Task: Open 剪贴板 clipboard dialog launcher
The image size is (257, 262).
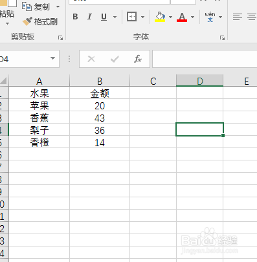Action: pyautogui.click(x=61, y=38)
